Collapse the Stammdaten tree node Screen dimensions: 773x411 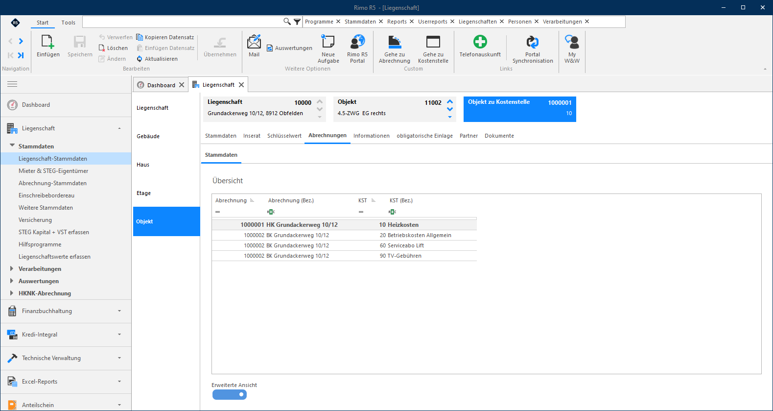[12, 146]
